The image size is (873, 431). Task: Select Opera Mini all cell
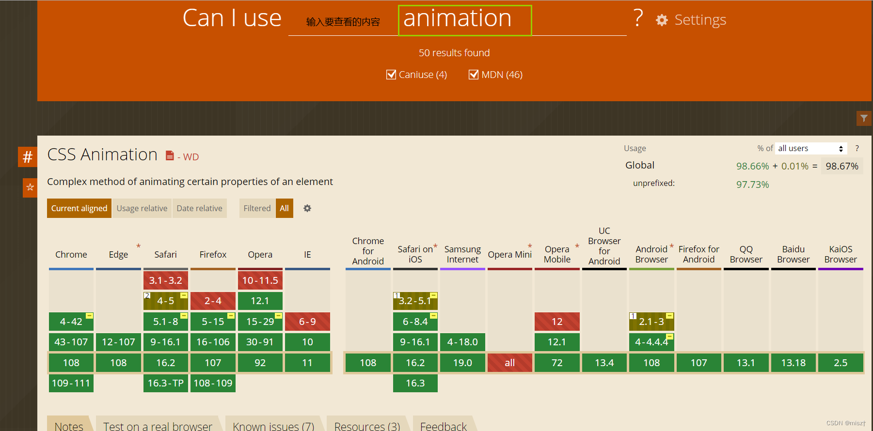pyautogui.click(x=510, y=363)
